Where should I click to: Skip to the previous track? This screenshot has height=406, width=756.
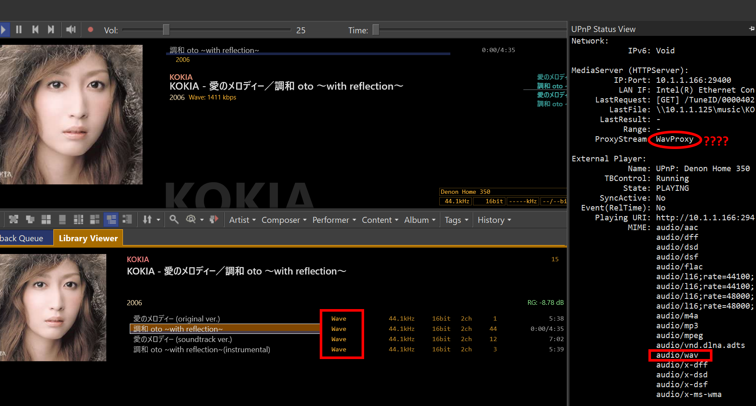click(x=35, y=29)
